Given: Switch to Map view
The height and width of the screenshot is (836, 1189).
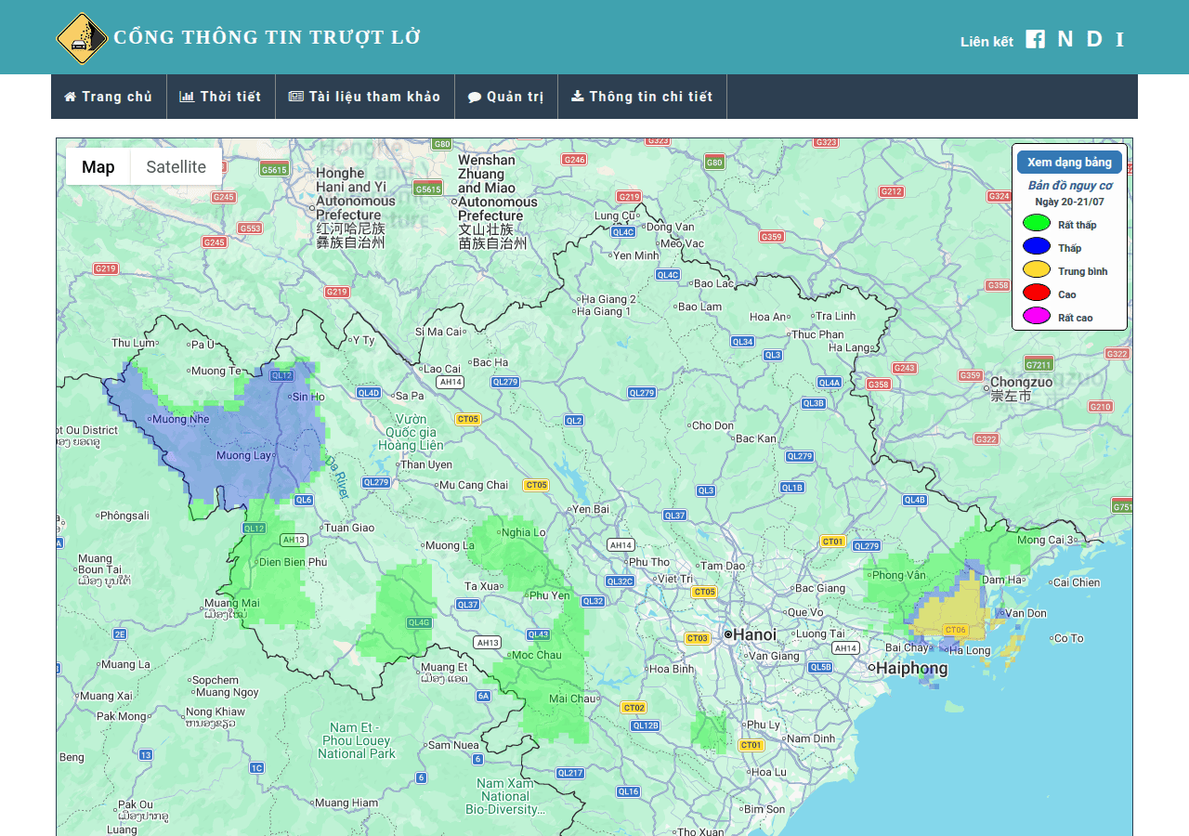Looking at the screenshot, I should (x=98, y=167).
